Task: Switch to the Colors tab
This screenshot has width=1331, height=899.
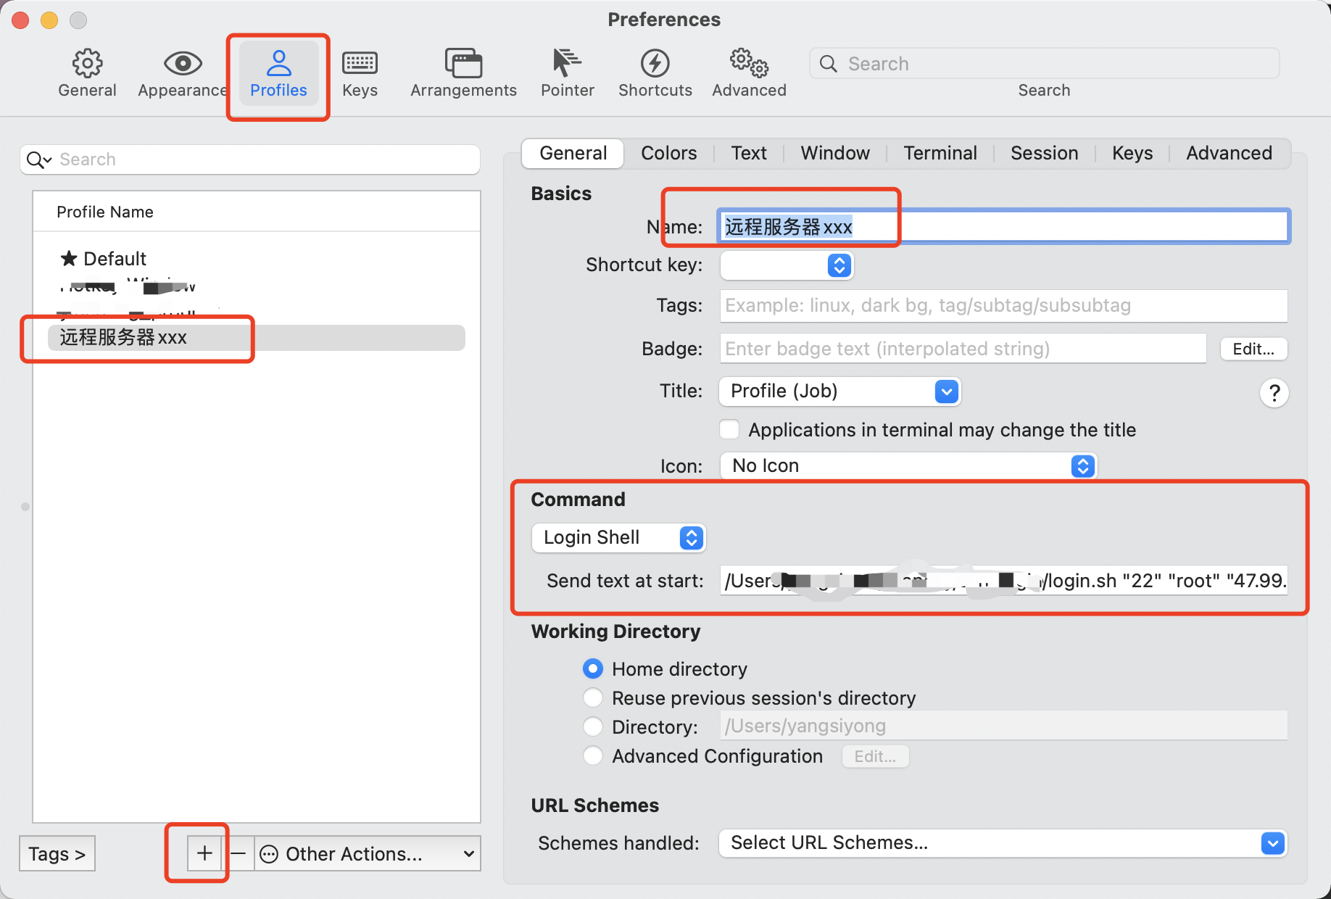Action: coord(668,153)
